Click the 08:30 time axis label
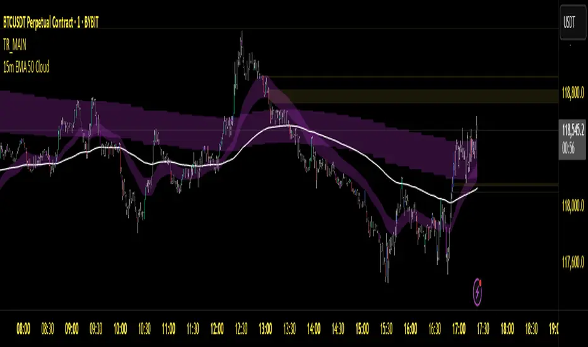 tap(47, 329)
